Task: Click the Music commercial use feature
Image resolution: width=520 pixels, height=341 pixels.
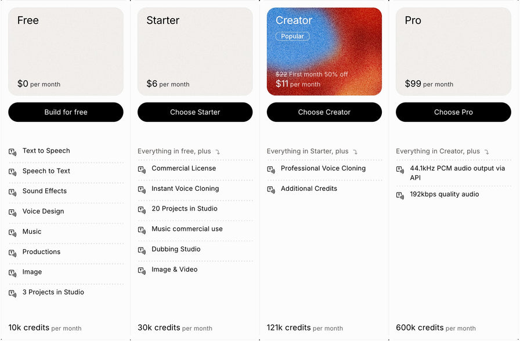Action: point(187,229)
